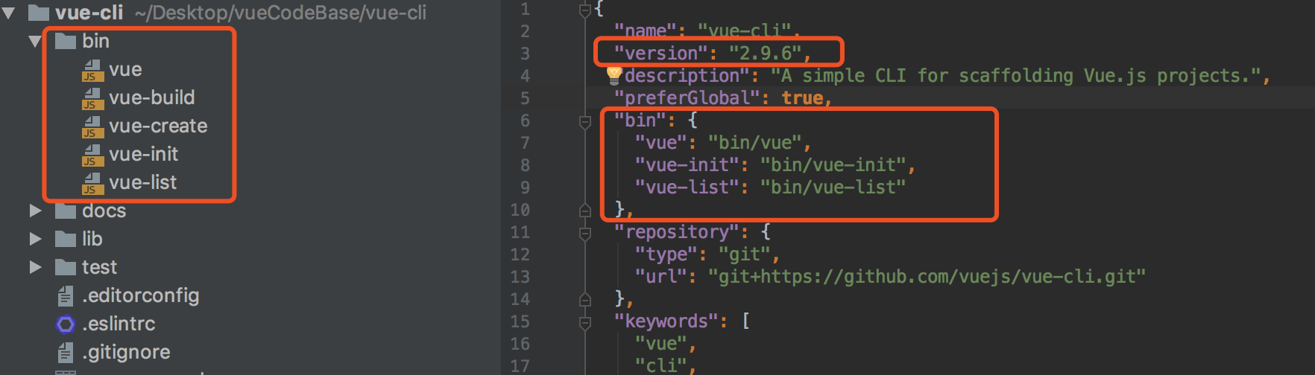Open the .eslintrc file

pyautogui.click(x=119, y=324)
